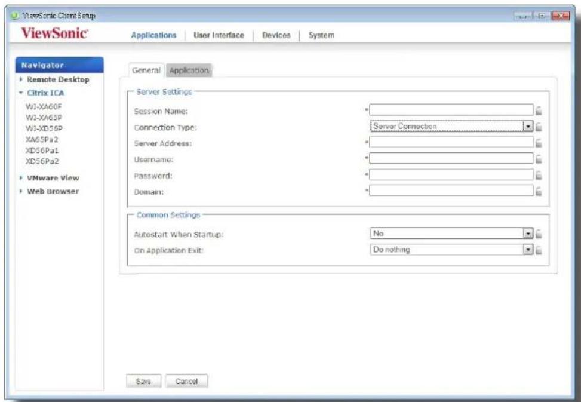
Task: Click the VMware View label in Navigator
Action: (x=53, y=178)
